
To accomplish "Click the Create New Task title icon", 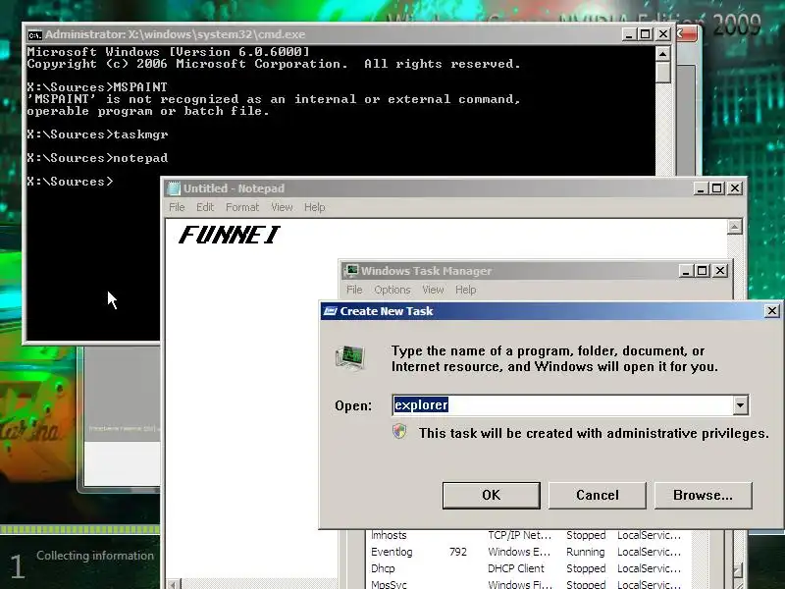I will tap(330, 311).
